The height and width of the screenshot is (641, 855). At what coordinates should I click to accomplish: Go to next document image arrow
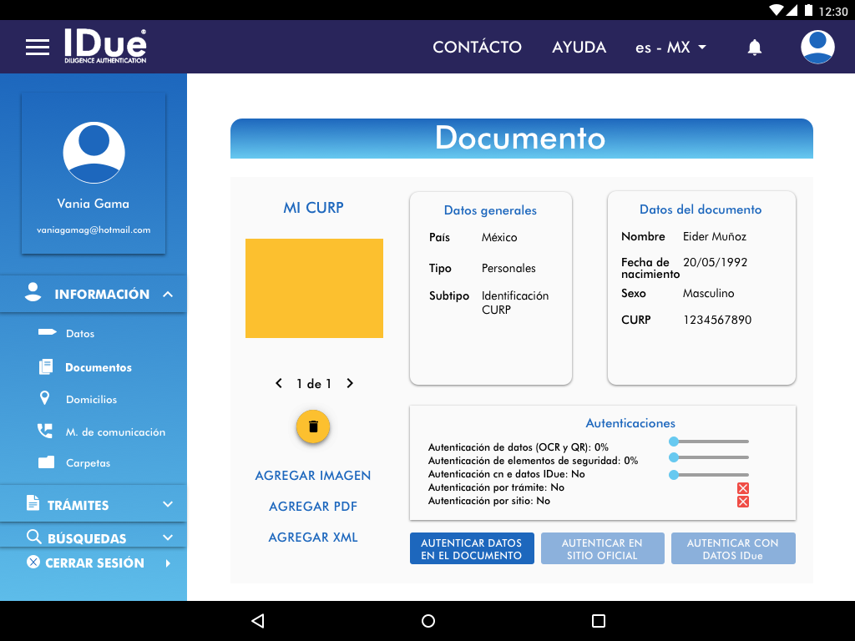350,384
